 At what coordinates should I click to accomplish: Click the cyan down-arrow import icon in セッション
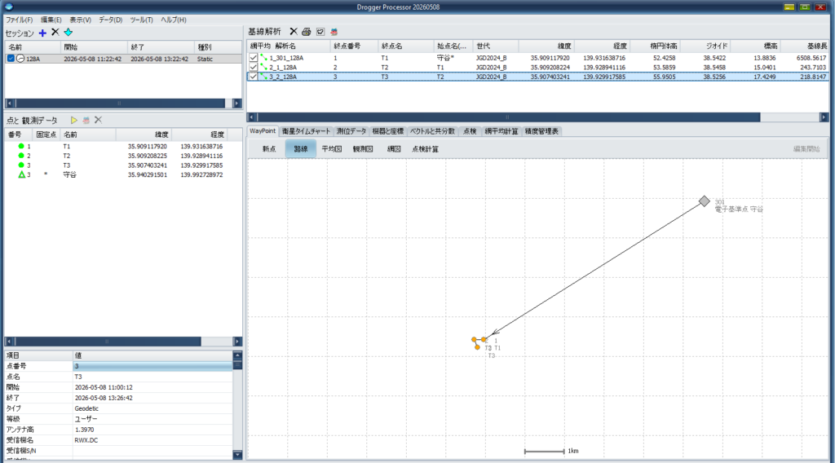[68, 33]
